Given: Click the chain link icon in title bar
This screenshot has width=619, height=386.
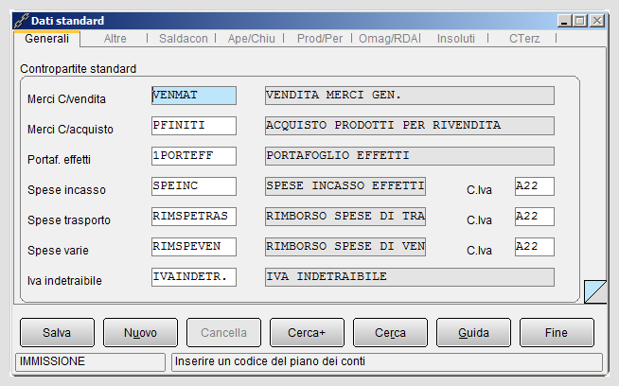Looking at the screenshot, I should click(x=22, y=21).
